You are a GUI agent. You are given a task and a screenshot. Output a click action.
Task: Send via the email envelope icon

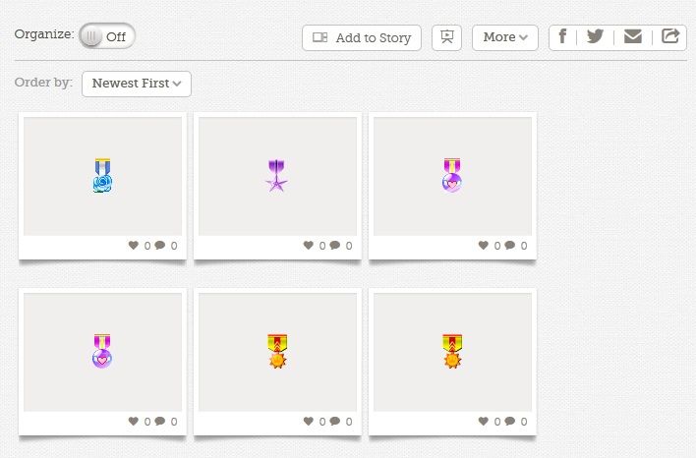(x=632, y=36)
